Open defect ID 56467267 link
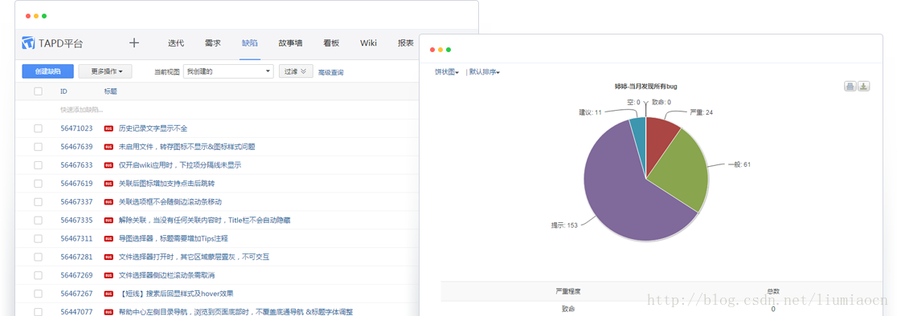 pyautogui.click(x=76, y=294)
